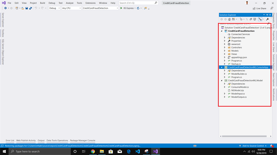Click the Open File toolbar icon

point(23,8)
